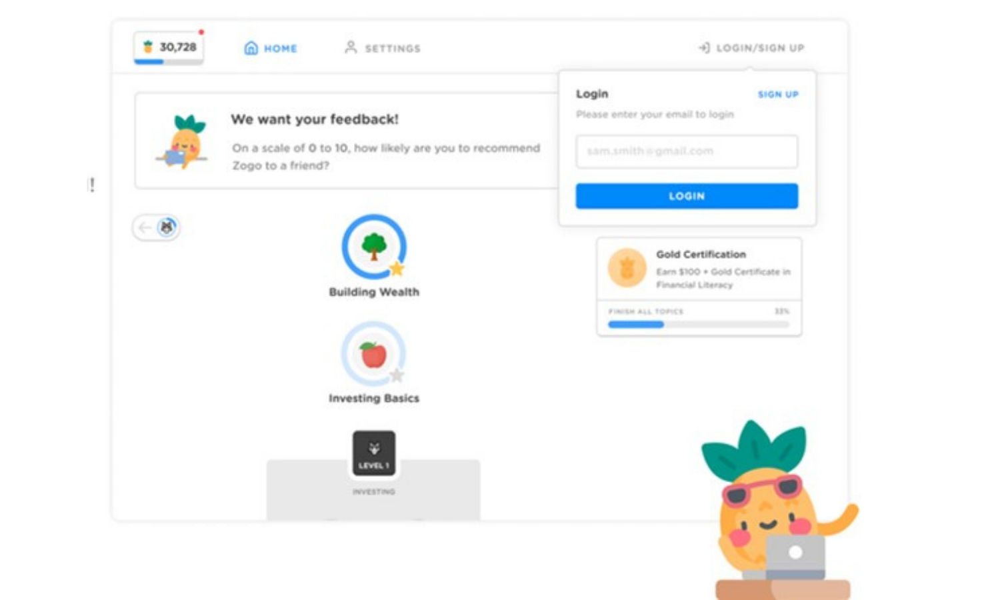
Task: Click the back arrow avatar pill
Action: pos(156,228)
